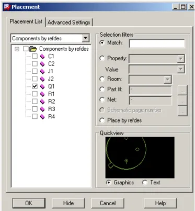Collapse the Components by refdes tree node

17,49
